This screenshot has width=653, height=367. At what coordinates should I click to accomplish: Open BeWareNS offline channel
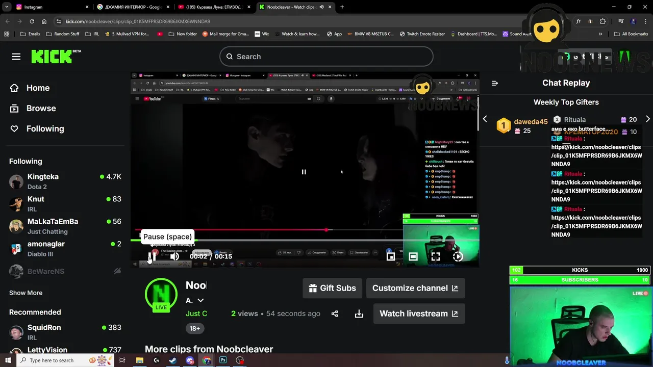point(65,271)
